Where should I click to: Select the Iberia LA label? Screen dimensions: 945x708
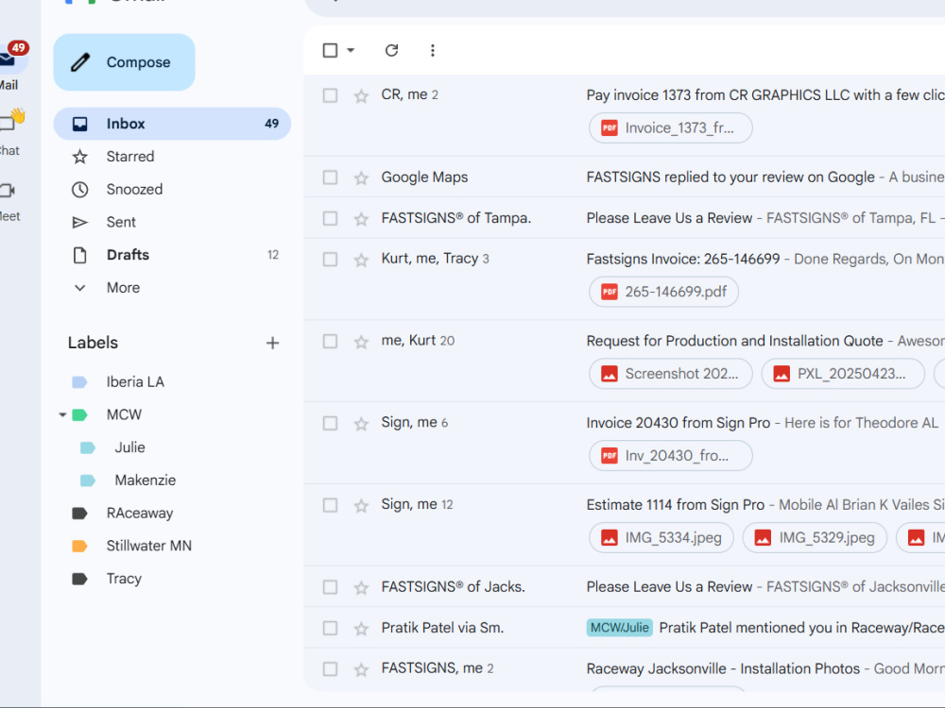(x=135, y=381)
